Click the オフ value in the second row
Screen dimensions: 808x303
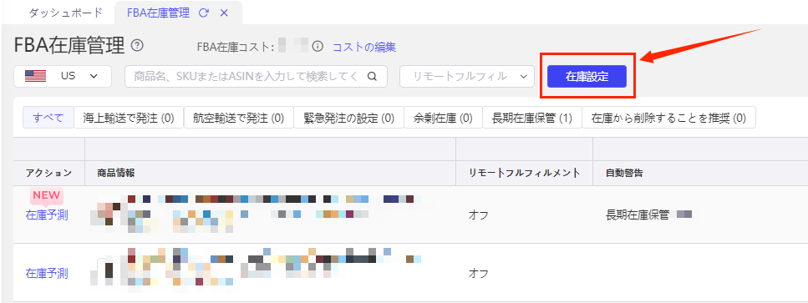coord(478,273)
